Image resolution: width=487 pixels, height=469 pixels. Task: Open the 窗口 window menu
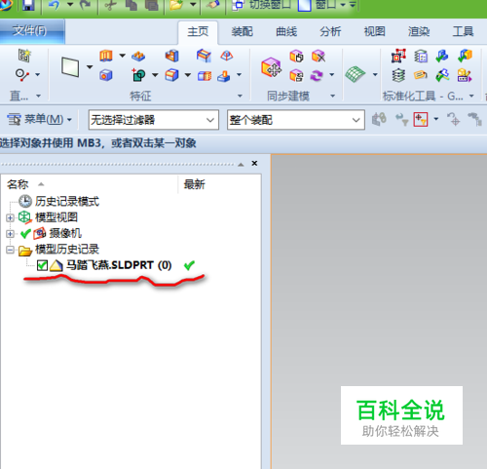click(x=321, y=5)
